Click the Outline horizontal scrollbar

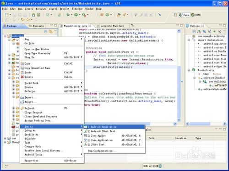pyautogui.click(x=200, y=124)
